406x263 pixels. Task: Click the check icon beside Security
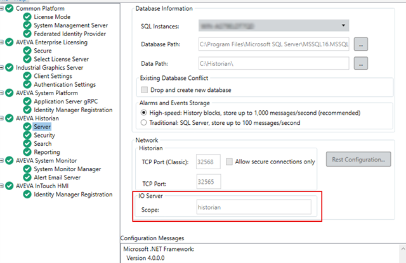pyautogui.click(x=27, y=135)
